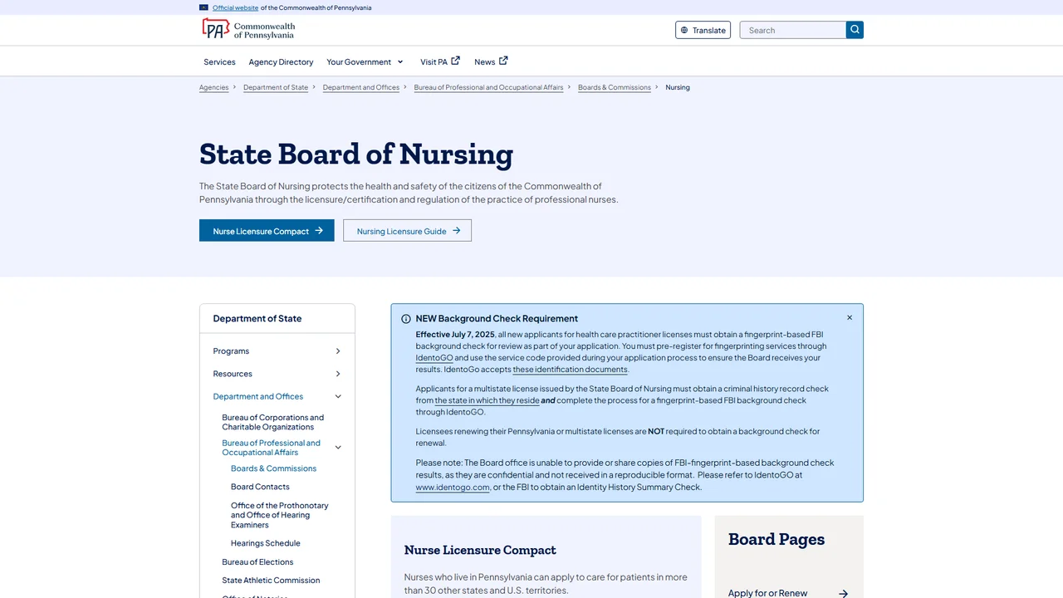Open Bureau of Corporations and Charitable Organizations

[273, 422]
